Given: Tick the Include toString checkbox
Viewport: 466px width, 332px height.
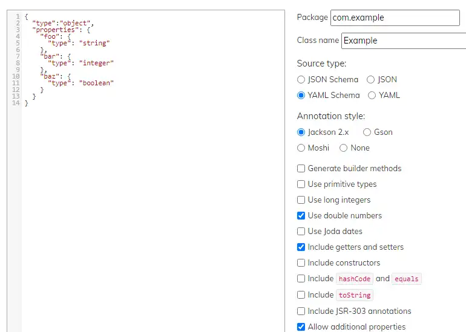Looking at the screenshot, I should pyautogui.click(x=301, y=295).
